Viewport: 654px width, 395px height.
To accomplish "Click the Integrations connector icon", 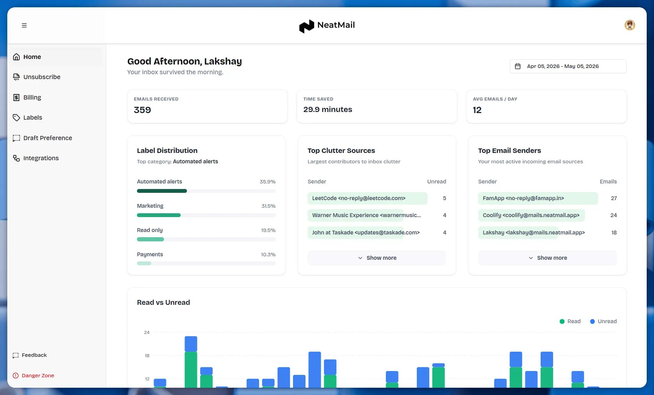I will [16, 158].
